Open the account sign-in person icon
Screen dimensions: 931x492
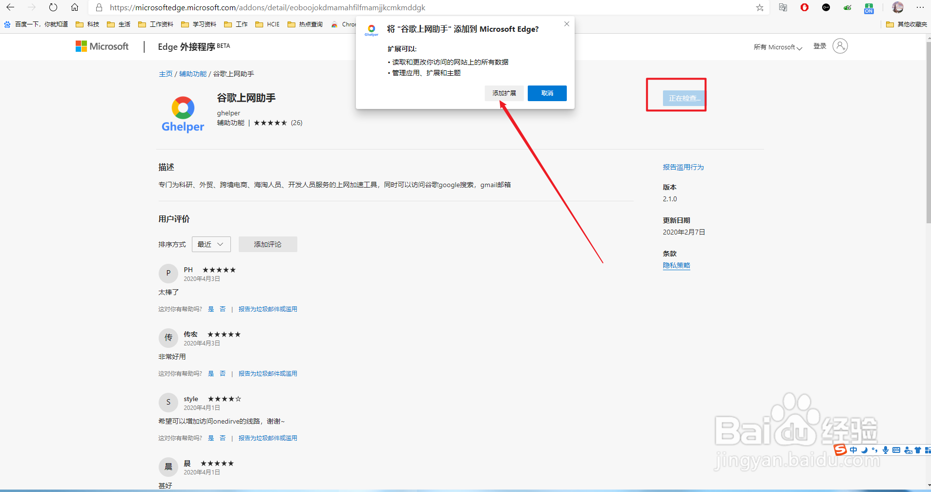[840, 46]
